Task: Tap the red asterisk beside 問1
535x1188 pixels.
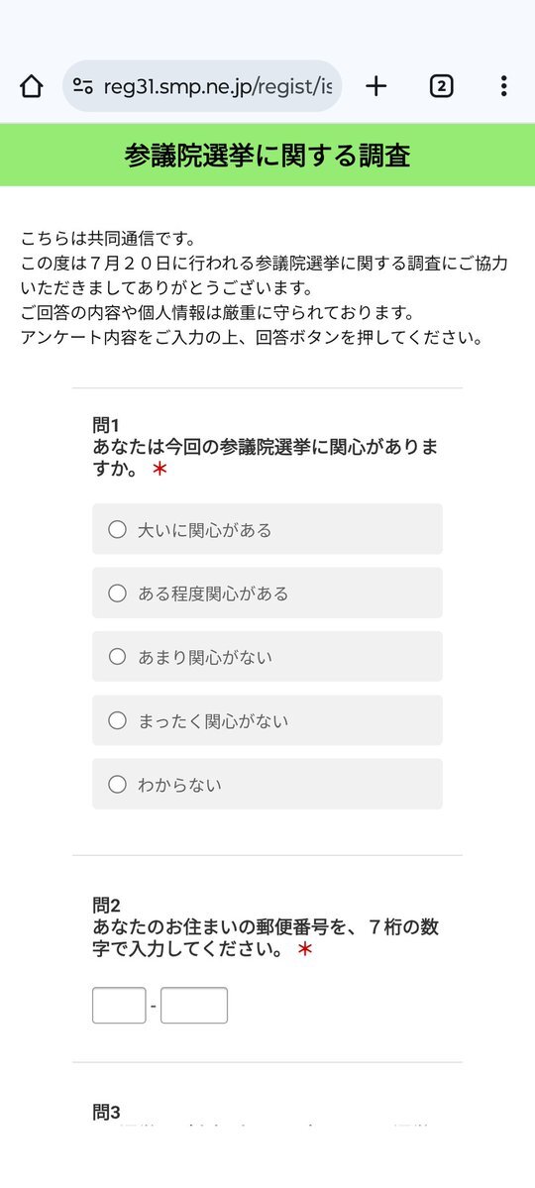Action: pyautogui.click(x=160, y=469)
